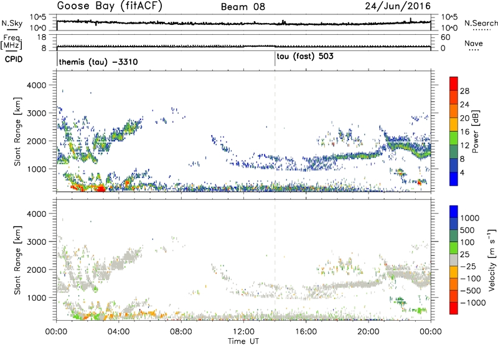The width and height of the screenshot is (498, 345).
Task: Click the 'Goose Bay (fitACF)' title text
Action: [x=110, y=6]
